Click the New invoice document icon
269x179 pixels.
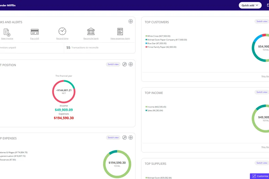(6, 32)
